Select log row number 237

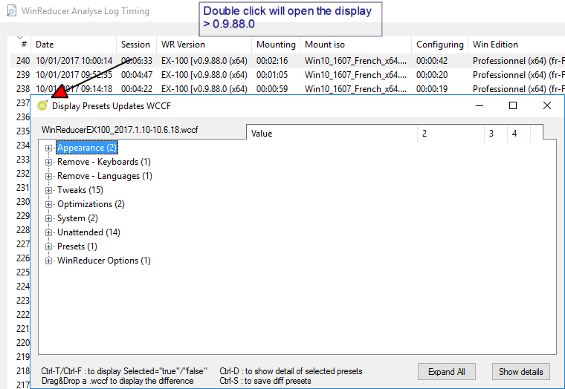(x=23, y=103)
